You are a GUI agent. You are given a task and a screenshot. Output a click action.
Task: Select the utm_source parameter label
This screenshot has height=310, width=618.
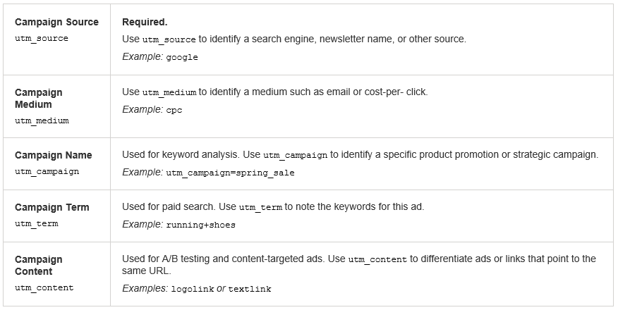tap(42, 39)
